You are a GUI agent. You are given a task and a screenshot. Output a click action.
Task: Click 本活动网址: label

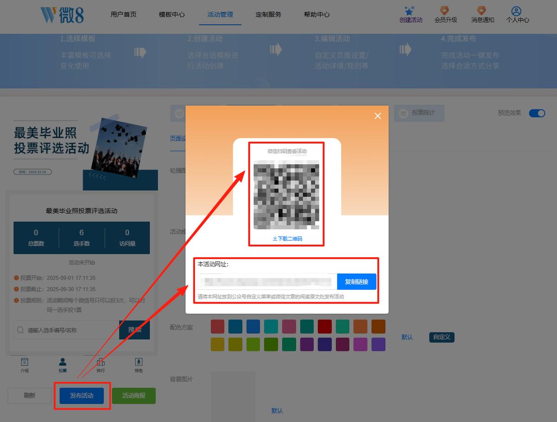click(213, 264)
